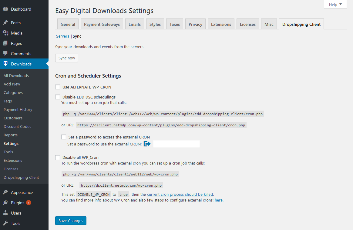Image resolution: width=353 pixels, height=230 pixels.
Task: Click the Posts pushpin icon
Action: coord(5,22)
